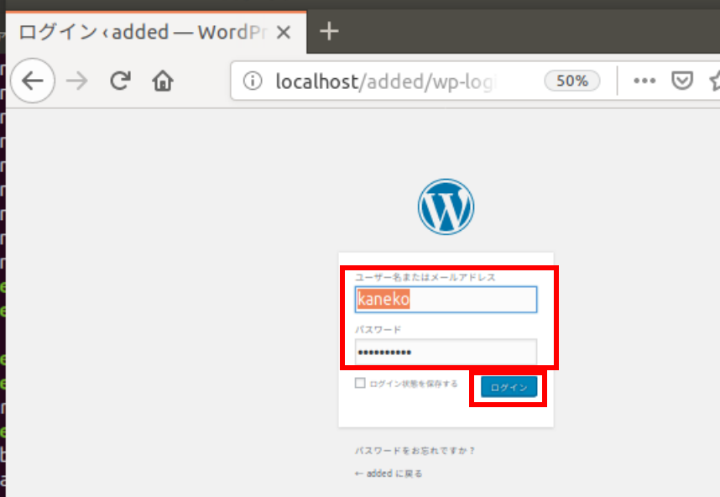The width and height of the screenshot is (720, 497).
Task: Click the WordPress logo
Action: click(x=446, y=207)
